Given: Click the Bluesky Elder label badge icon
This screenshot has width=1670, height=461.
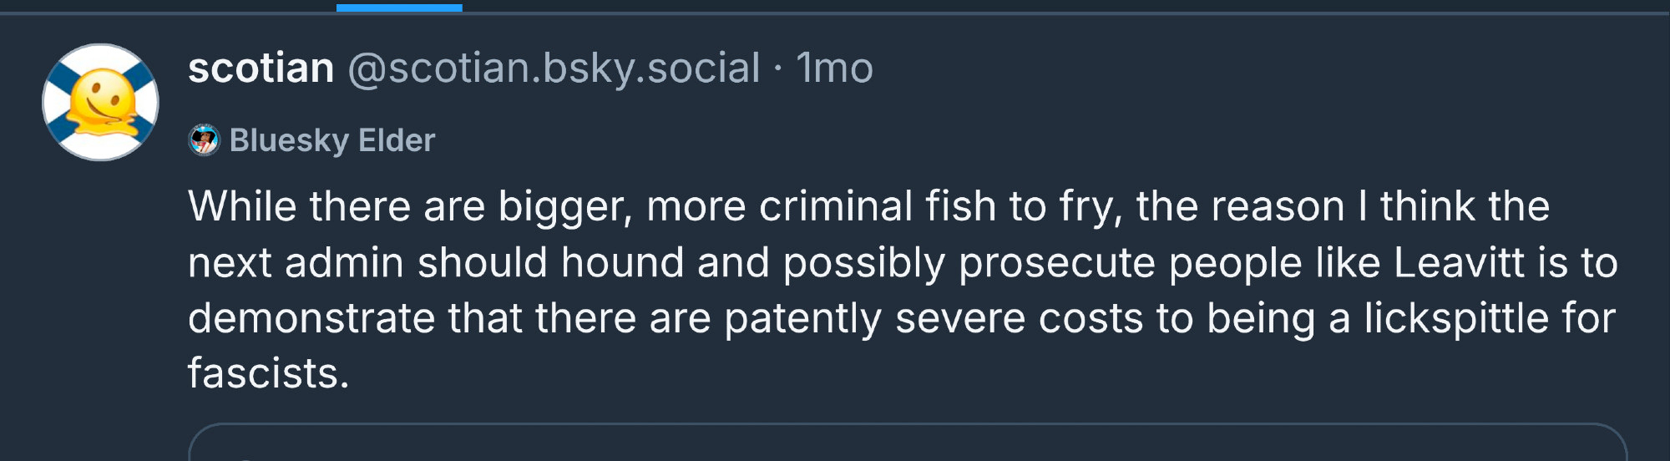Looking at the screenshot, I should click(204, 140).
